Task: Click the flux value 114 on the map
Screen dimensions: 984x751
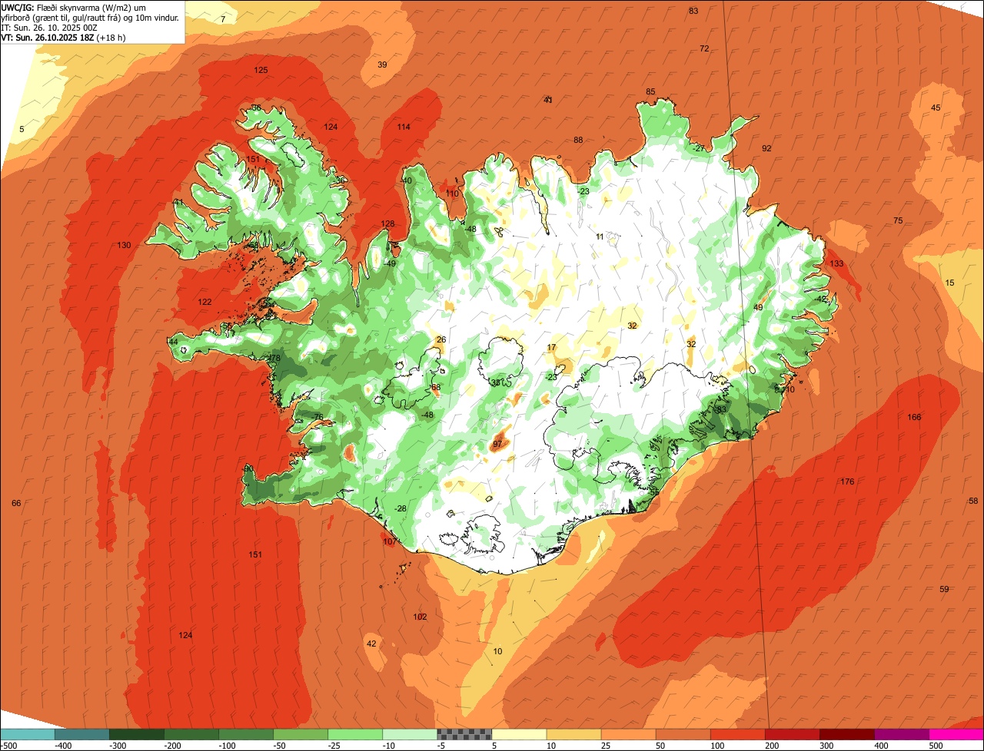Action: pos(404,127)
